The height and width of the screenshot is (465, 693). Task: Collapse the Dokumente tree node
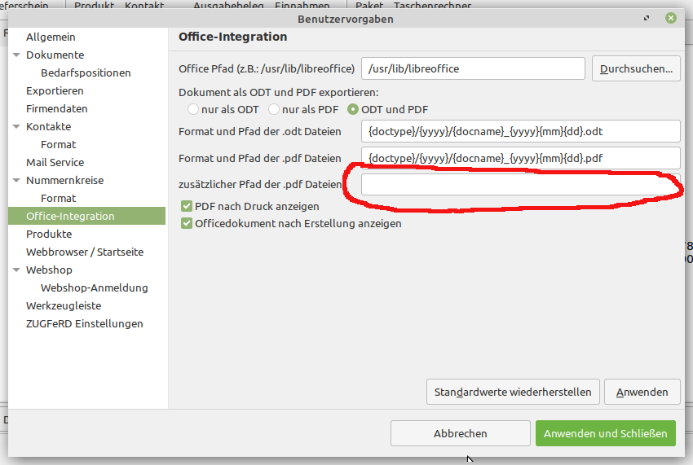click(x=17, y=55)
